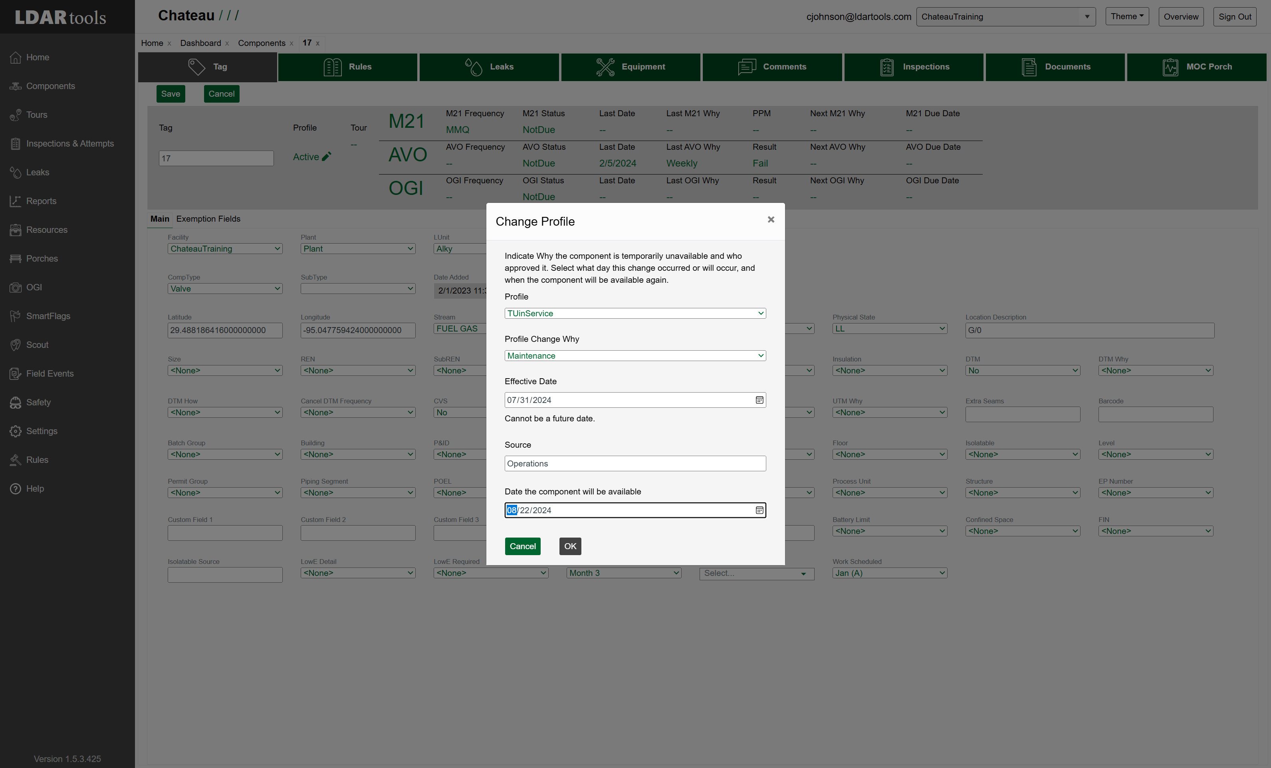
Task: Select the Exemption Fields subtab
Action: click(208, 219)
